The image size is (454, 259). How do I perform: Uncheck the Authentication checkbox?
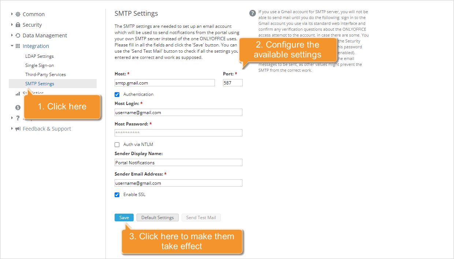click(x=117, y=94)
